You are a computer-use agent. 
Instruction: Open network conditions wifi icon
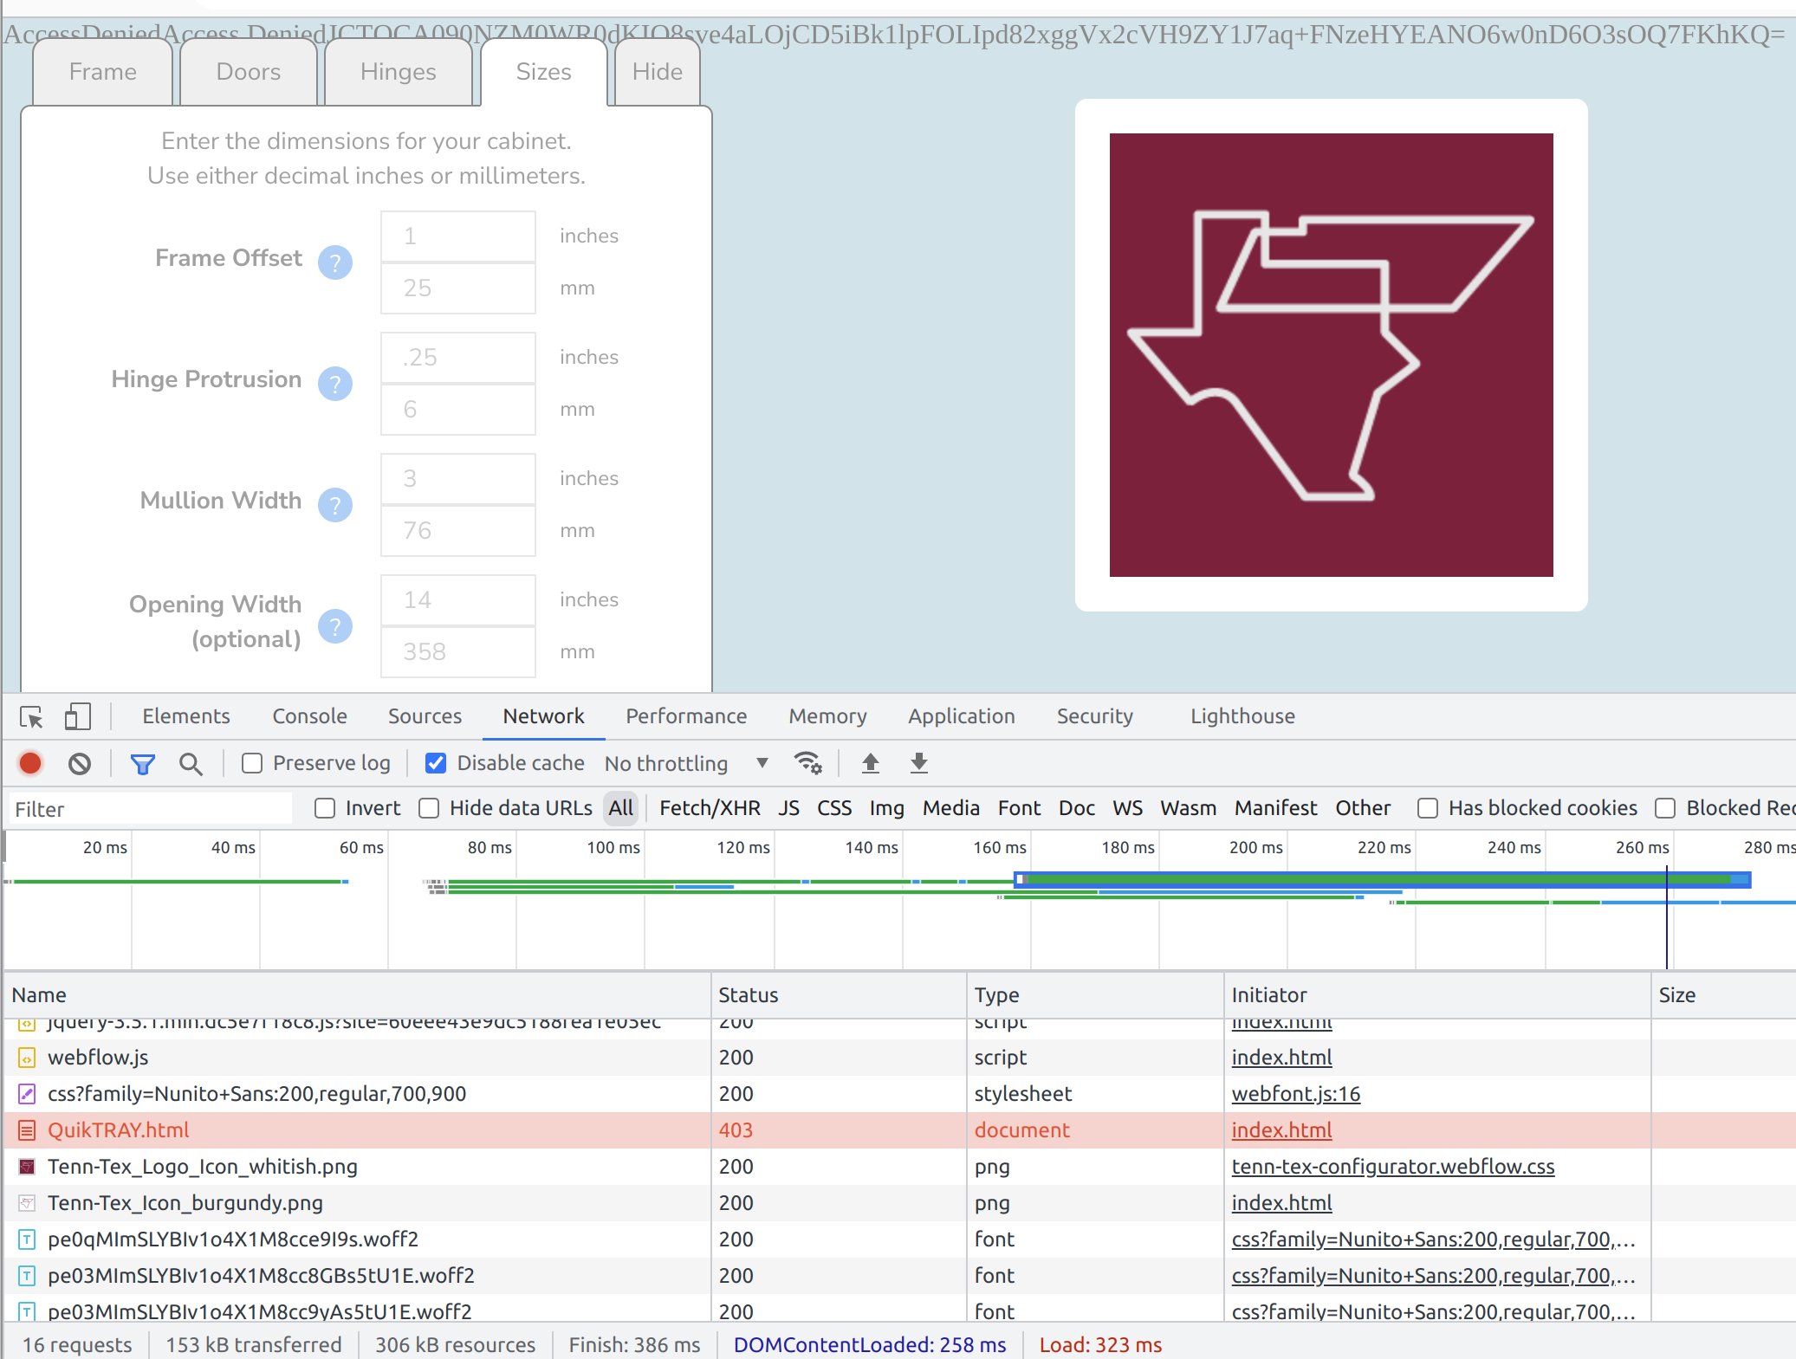coord(807,763)
